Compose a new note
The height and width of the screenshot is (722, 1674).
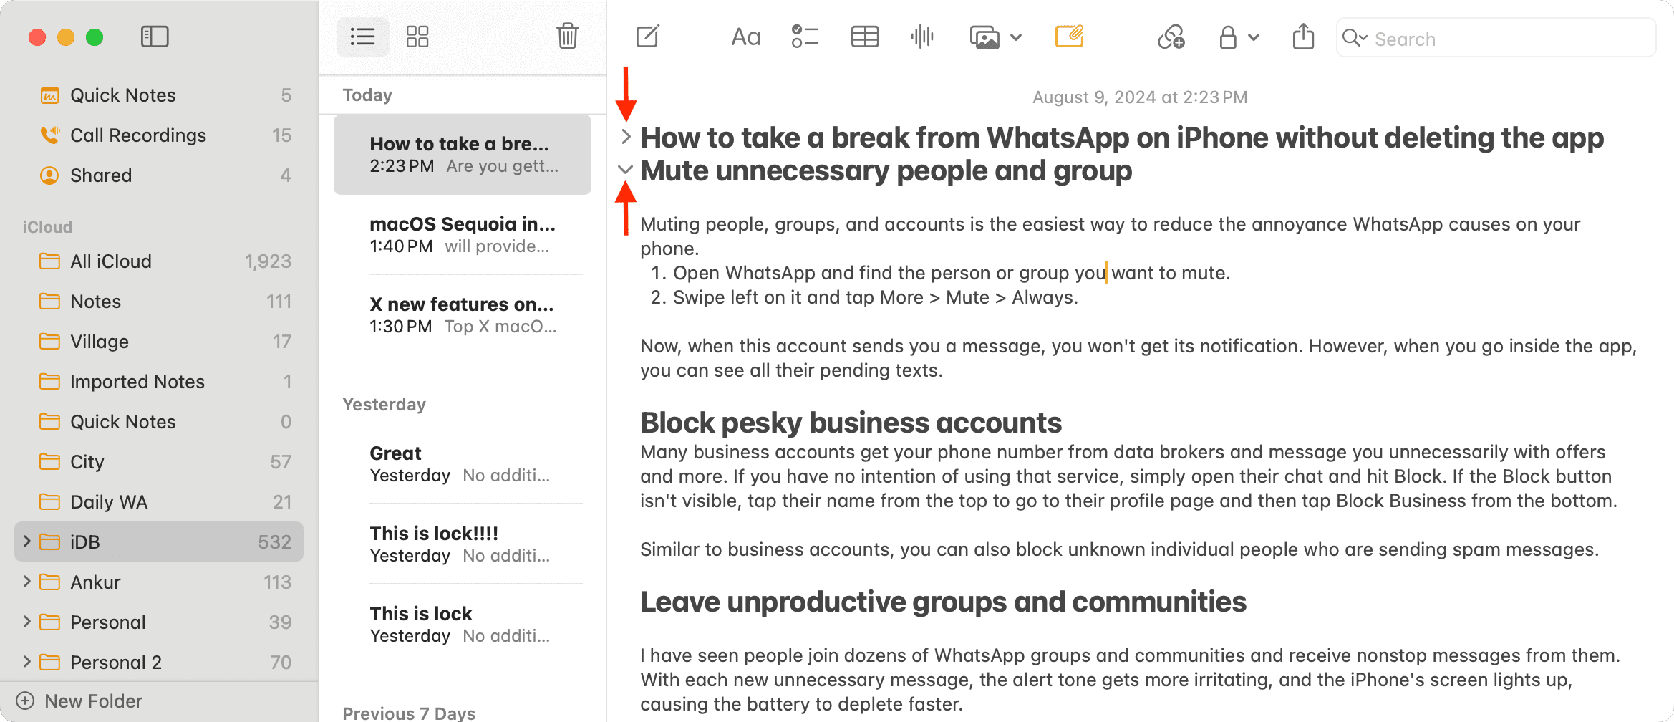[x=647, y=37]
